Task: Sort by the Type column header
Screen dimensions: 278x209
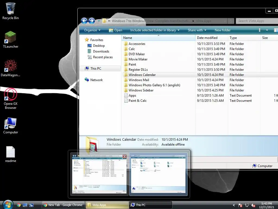Action: tap(244, 38)
